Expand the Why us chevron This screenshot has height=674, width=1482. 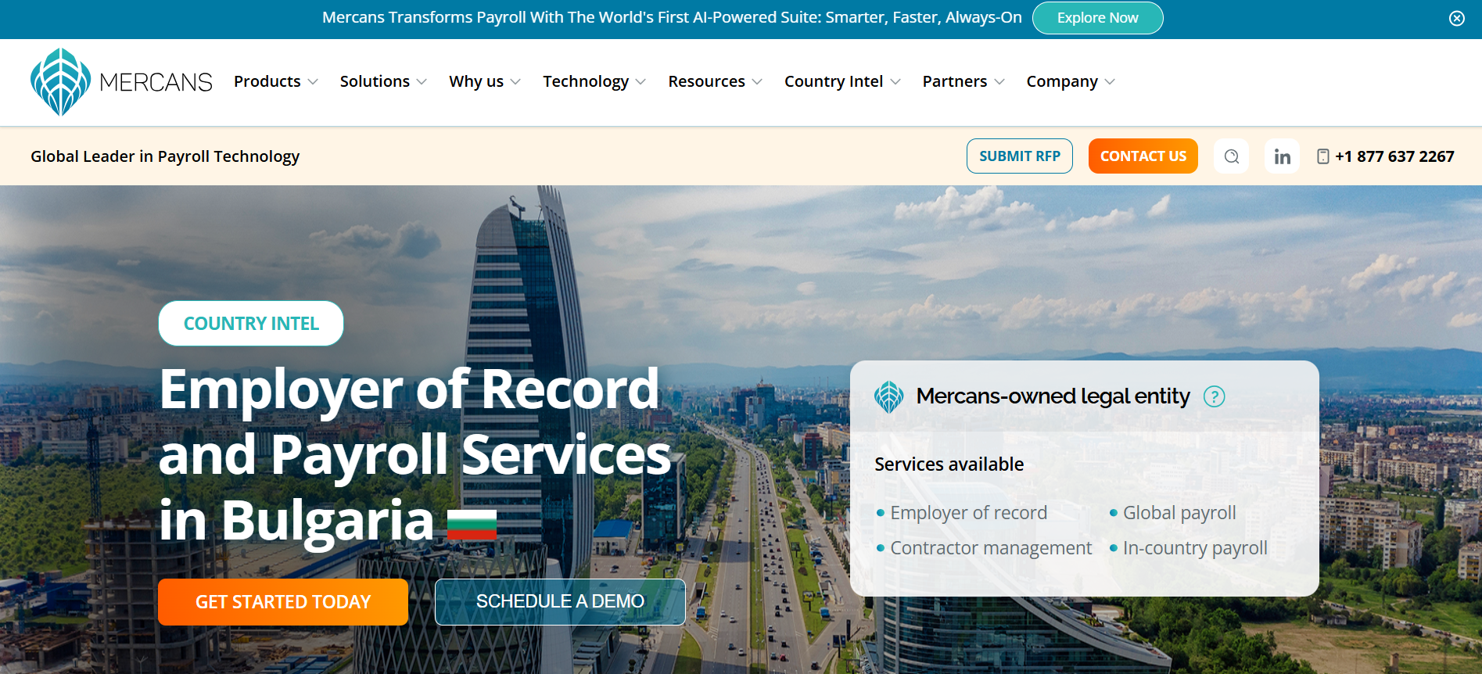pyautogui.click(x=515, y=82)
